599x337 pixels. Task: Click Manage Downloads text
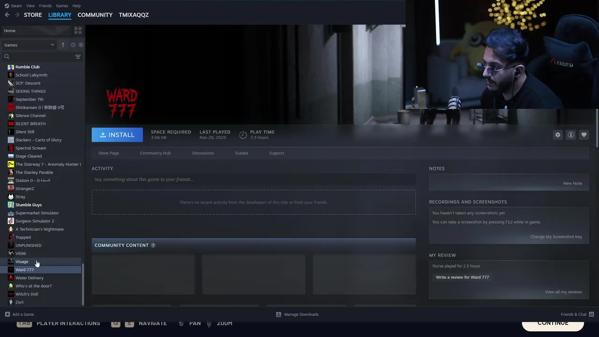(301, 314)
